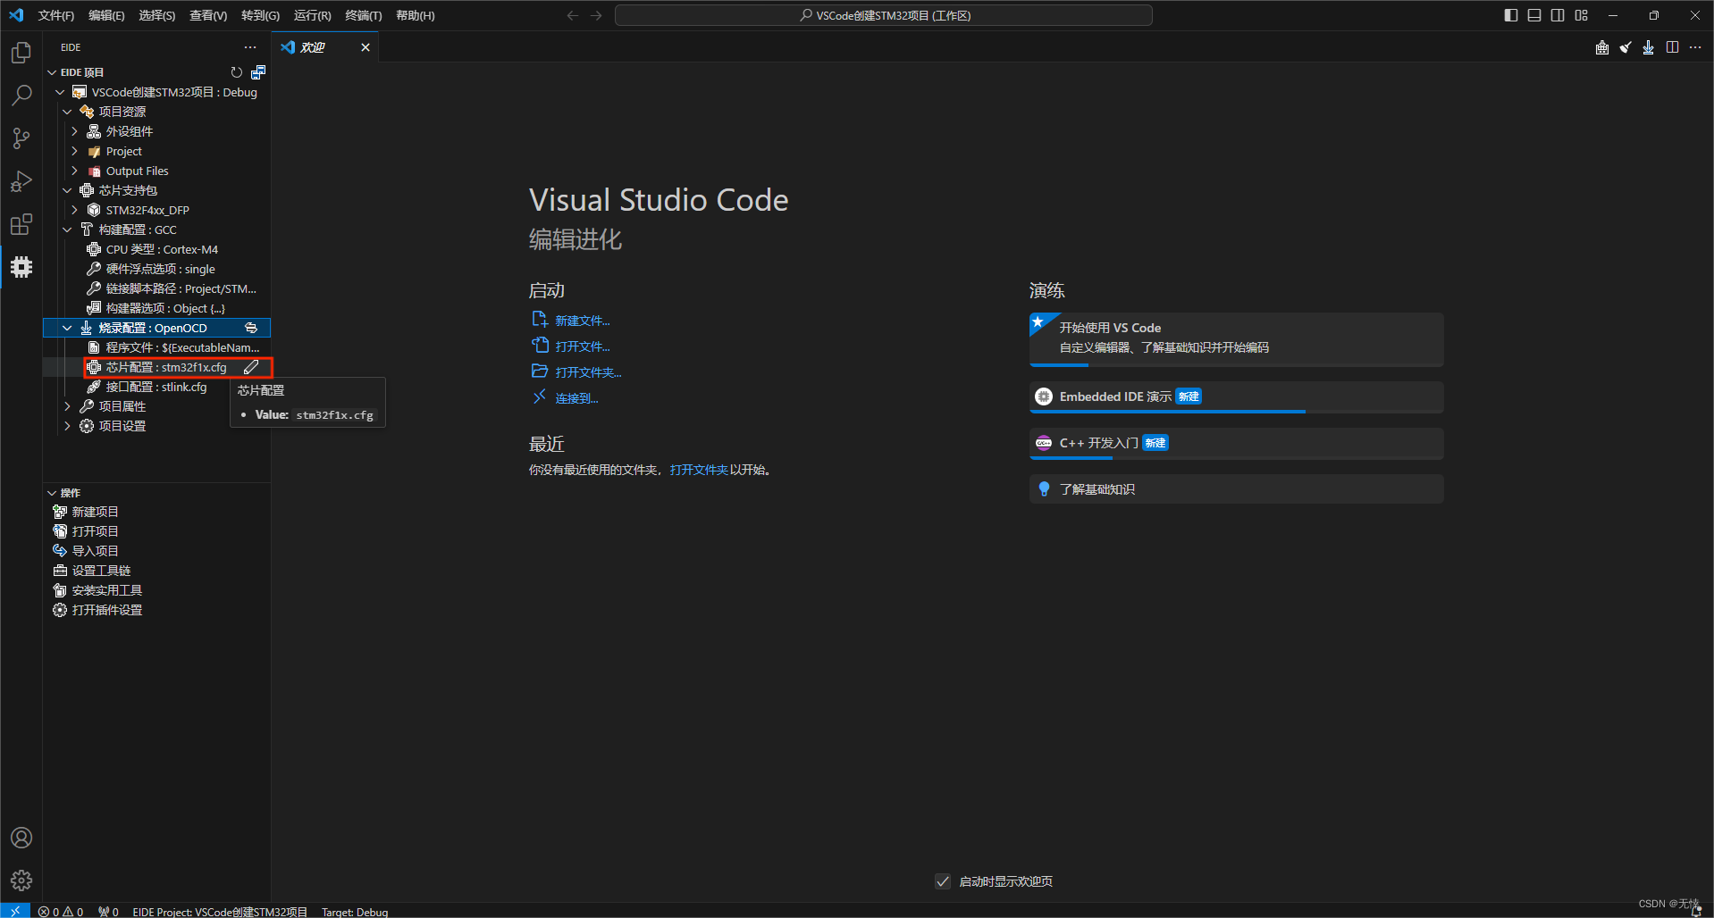The height and width of the screenshot is (918, 1714).
Task: Open the 文件(F) menu
Action: pyautogui.click(x=56, y=15)
